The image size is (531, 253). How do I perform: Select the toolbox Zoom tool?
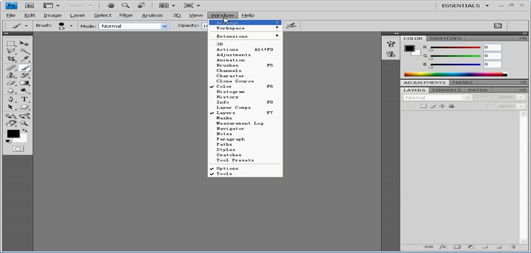24,123
